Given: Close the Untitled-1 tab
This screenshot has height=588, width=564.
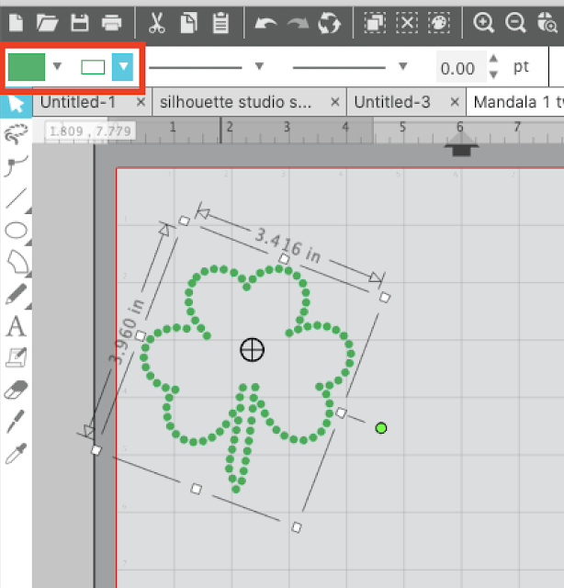Looking at the screenshot, I should pos(141,102).
